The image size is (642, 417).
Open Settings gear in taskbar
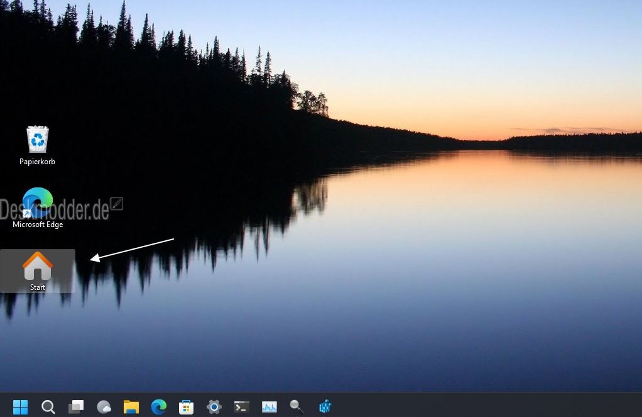click(x=214, y=407)
